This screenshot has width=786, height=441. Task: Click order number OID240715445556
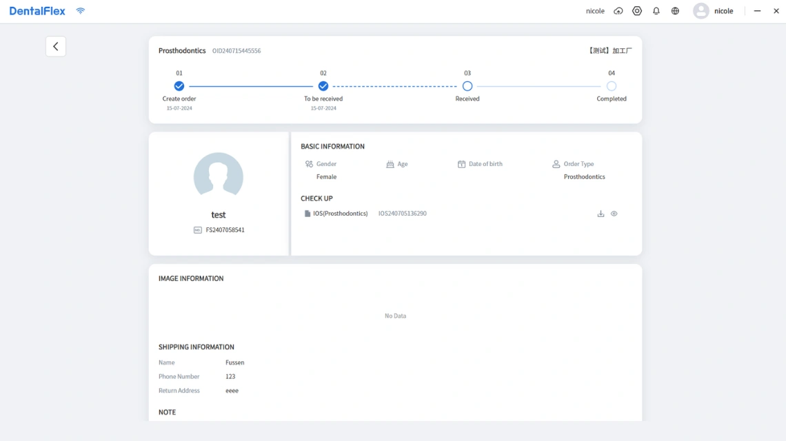(236, 50)
